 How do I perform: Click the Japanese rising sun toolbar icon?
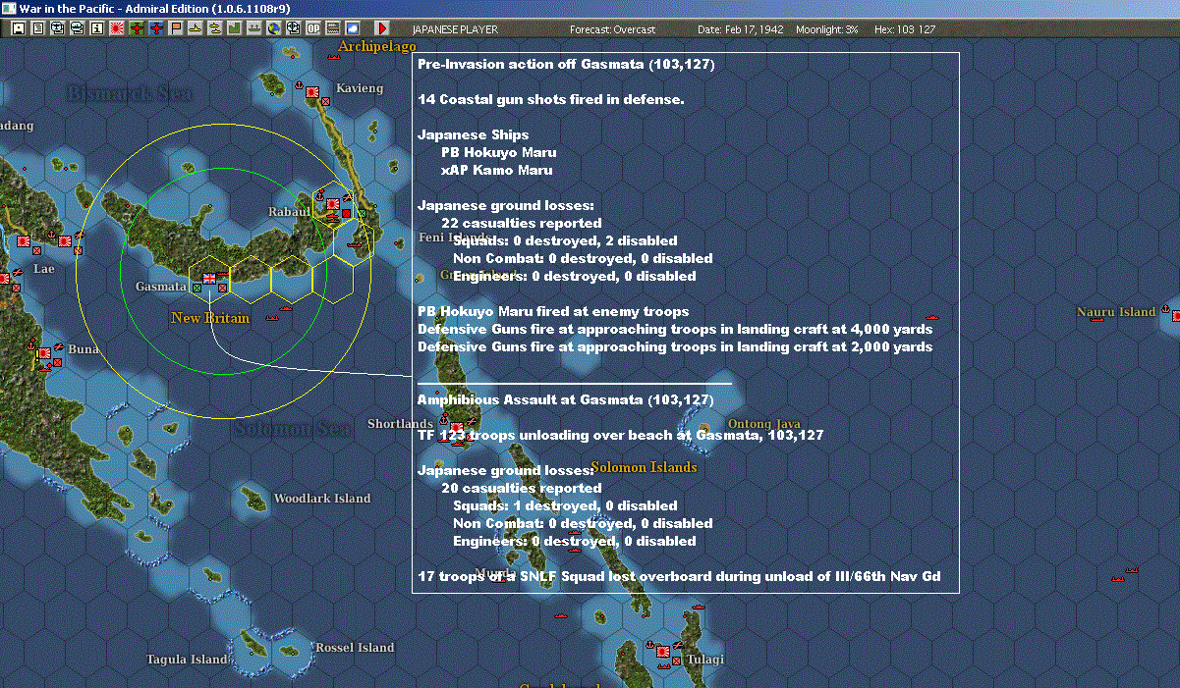point(116,29)
